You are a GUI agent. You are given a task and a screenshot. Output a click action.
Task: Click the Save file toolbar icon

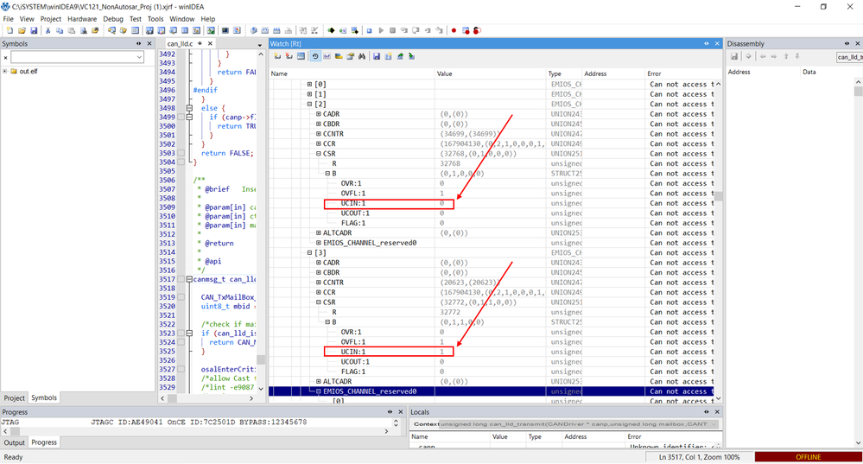click(x=33, y=31)
